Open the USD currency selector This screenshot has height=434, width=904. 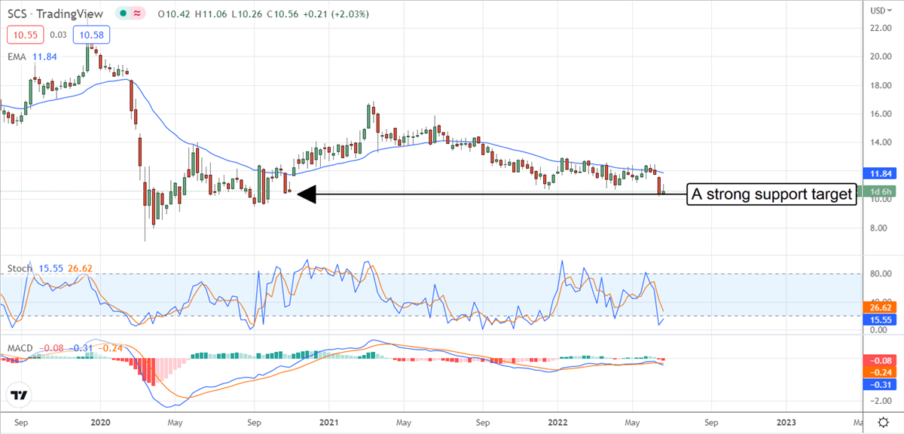[x=878, y=11]
